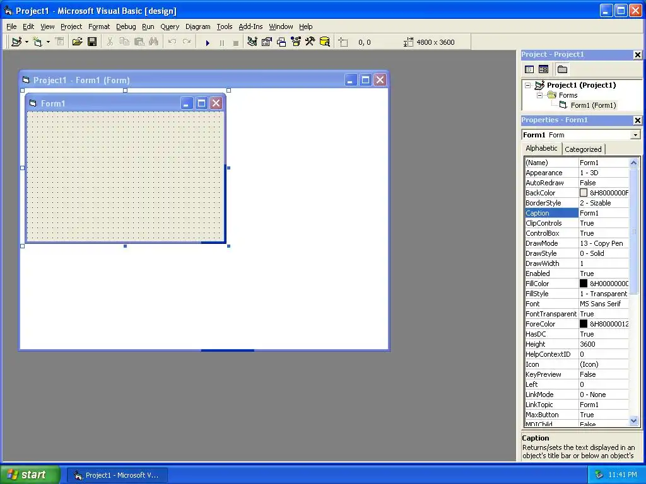
Task: Select the Font property row
Action: 577,304
